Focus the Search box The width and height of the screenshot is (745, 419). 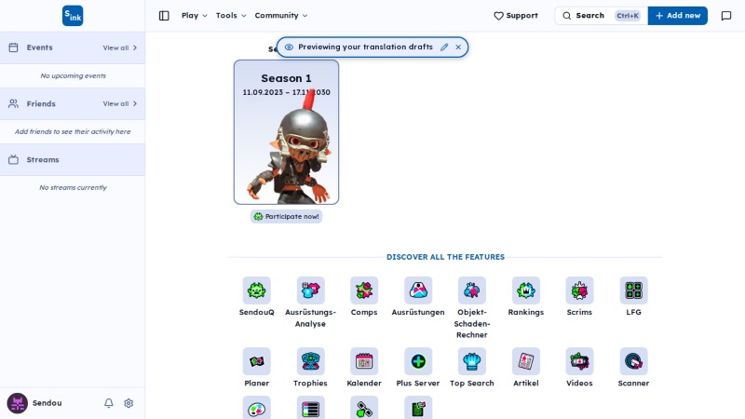click(x=601, y=16)
